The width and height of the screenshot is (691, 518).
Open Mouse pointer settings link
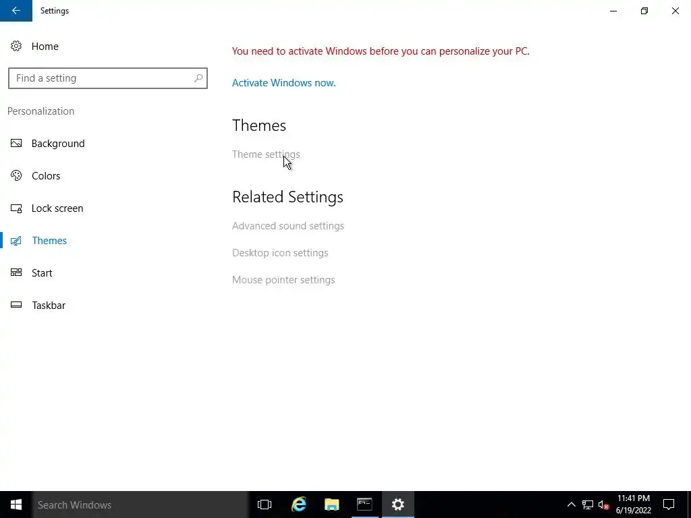283,280
